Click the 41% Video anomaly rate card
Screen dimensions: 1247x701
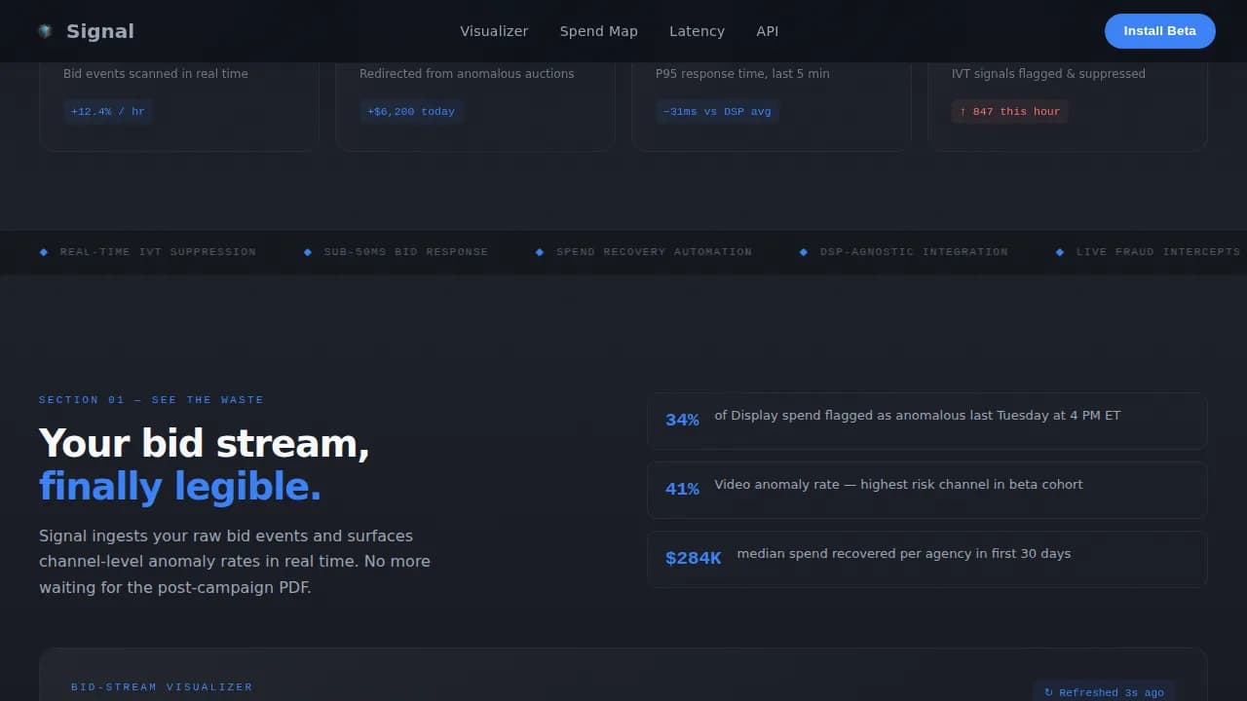[926, 490]
